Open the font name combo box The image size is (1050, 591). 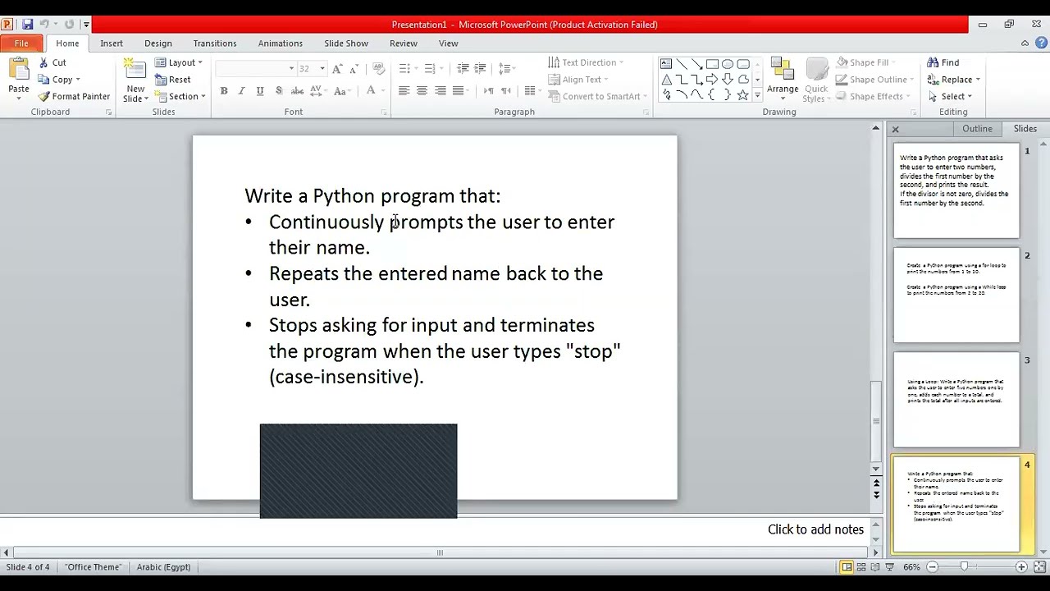pyautogui.click(x=255, y=69)
